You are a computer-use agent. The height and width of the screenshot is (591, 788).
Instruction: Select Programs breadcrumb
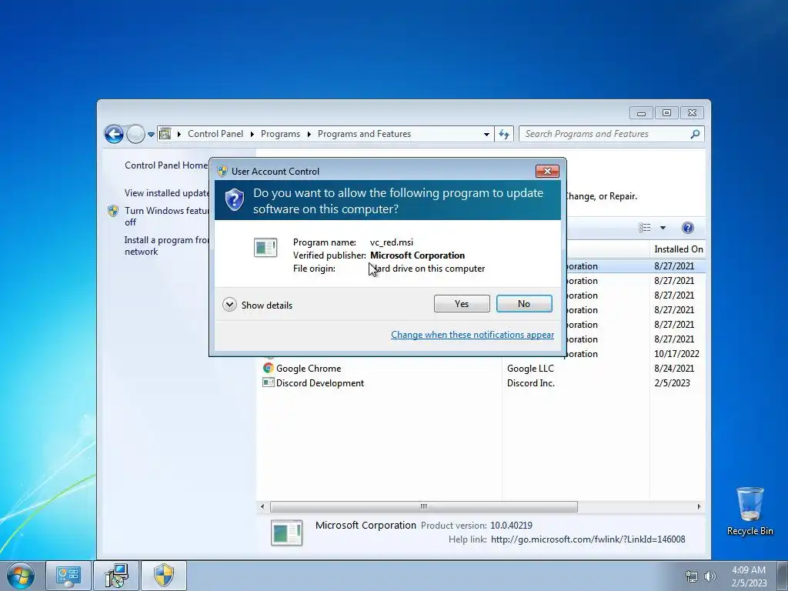pos(280,134)
